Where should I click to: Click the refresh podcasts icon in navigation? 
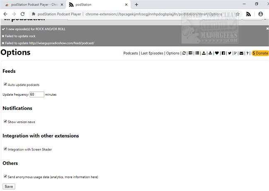[x=184, y=53]
